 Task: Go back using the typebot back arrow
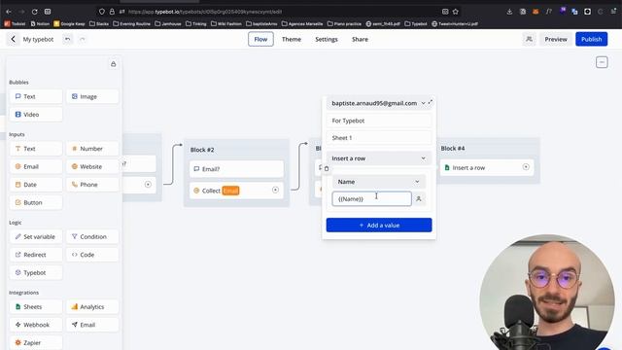point(13,39)
